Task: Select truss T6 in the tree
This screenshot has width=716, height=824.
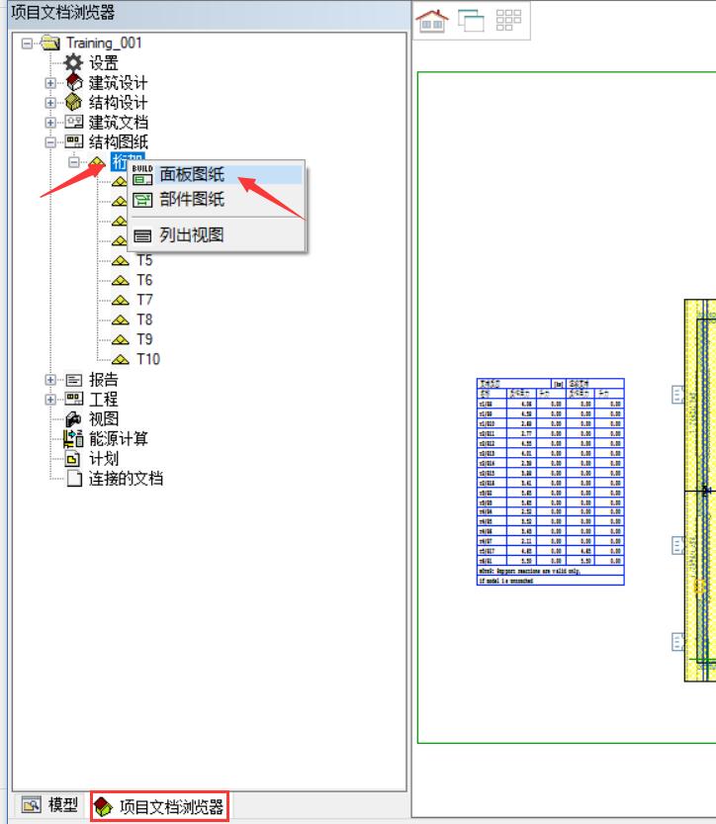Action: tap(144, 281)
